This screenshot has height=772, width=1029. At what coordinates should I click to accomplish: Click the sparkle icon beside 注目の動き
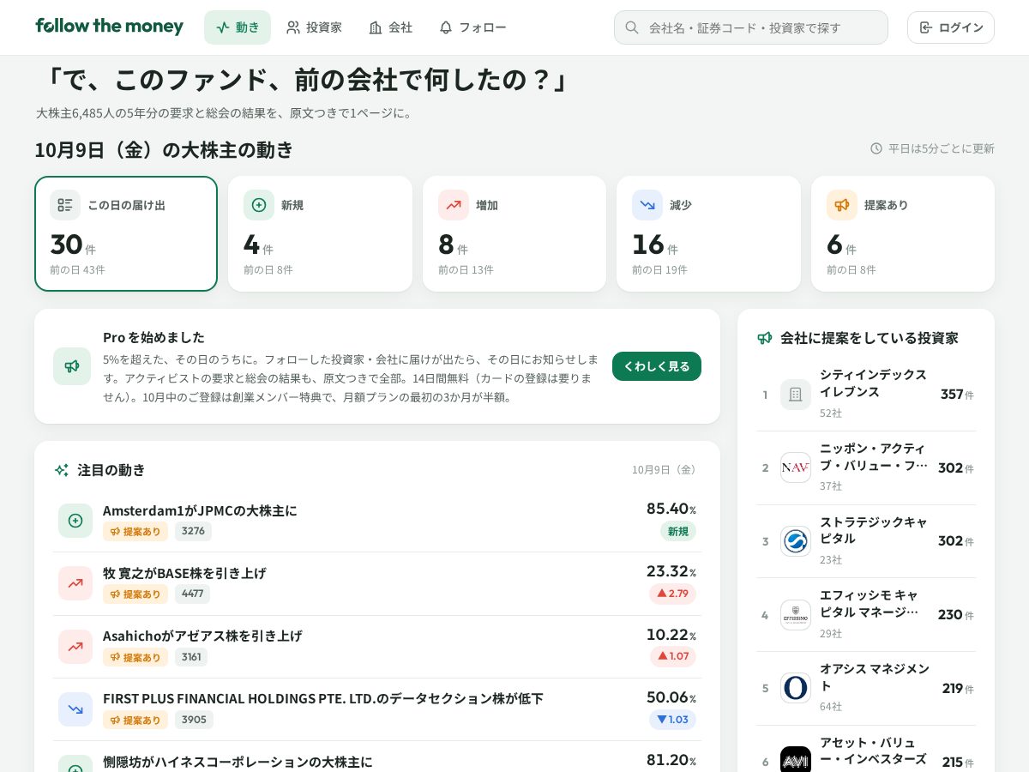click(x=62, y=470)
